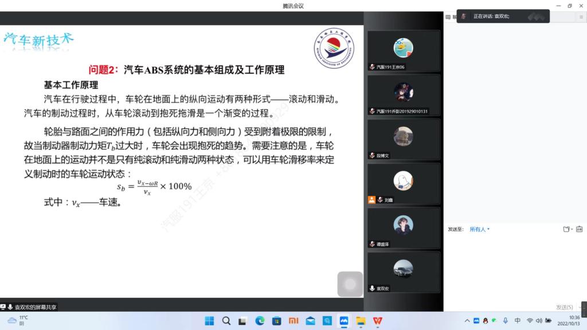Select participant tile 段博文
This screenshot has width=587, height=330.
click(x=404, y=139)
